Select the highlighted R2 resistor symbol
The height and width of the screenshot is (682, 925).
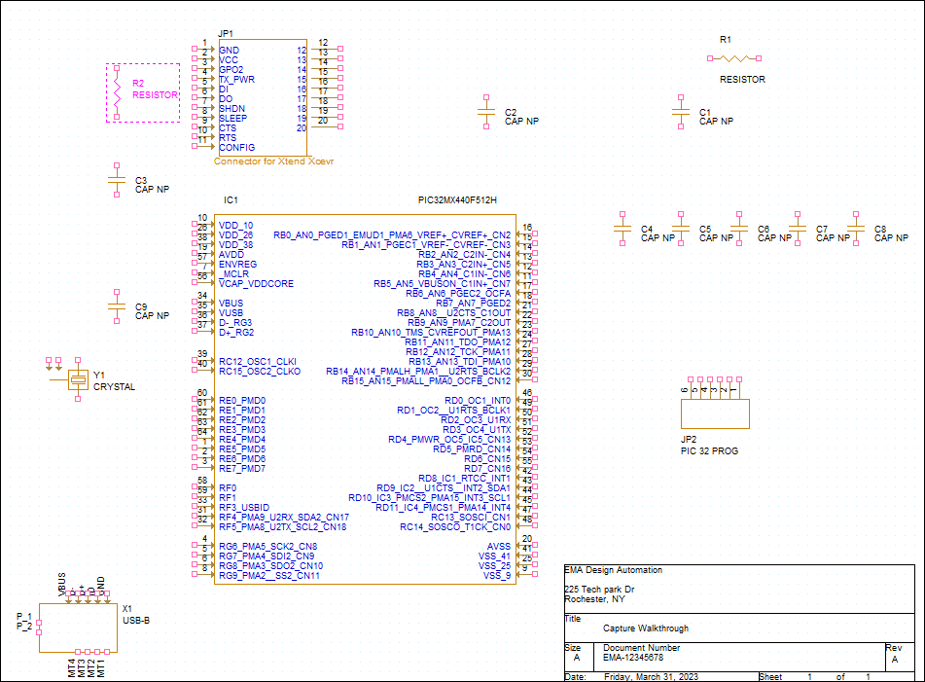coord(117,92)
